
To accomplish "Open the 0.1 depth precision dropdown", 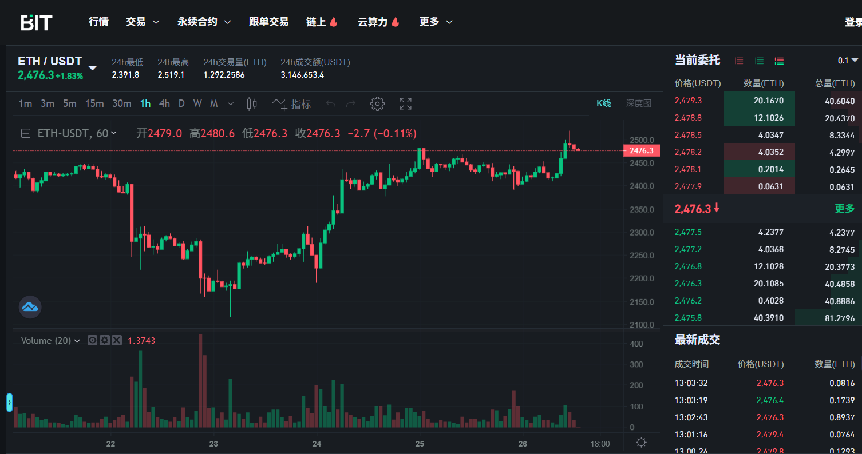I will (848, 60).
